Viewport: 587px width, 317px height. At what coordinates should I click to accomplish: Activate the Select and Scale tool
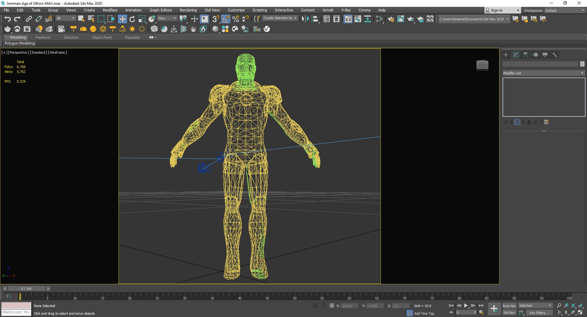tap(142, 19)
